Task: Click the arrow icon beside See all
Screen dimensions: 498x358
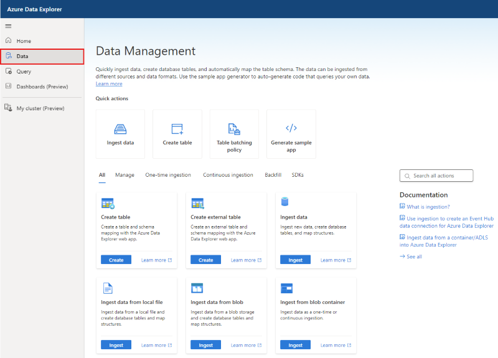Action: 402,257
